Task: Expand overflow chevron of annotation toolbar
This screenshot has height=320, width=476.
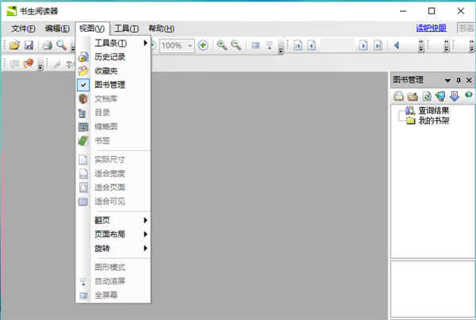Action: pos(40,66)
